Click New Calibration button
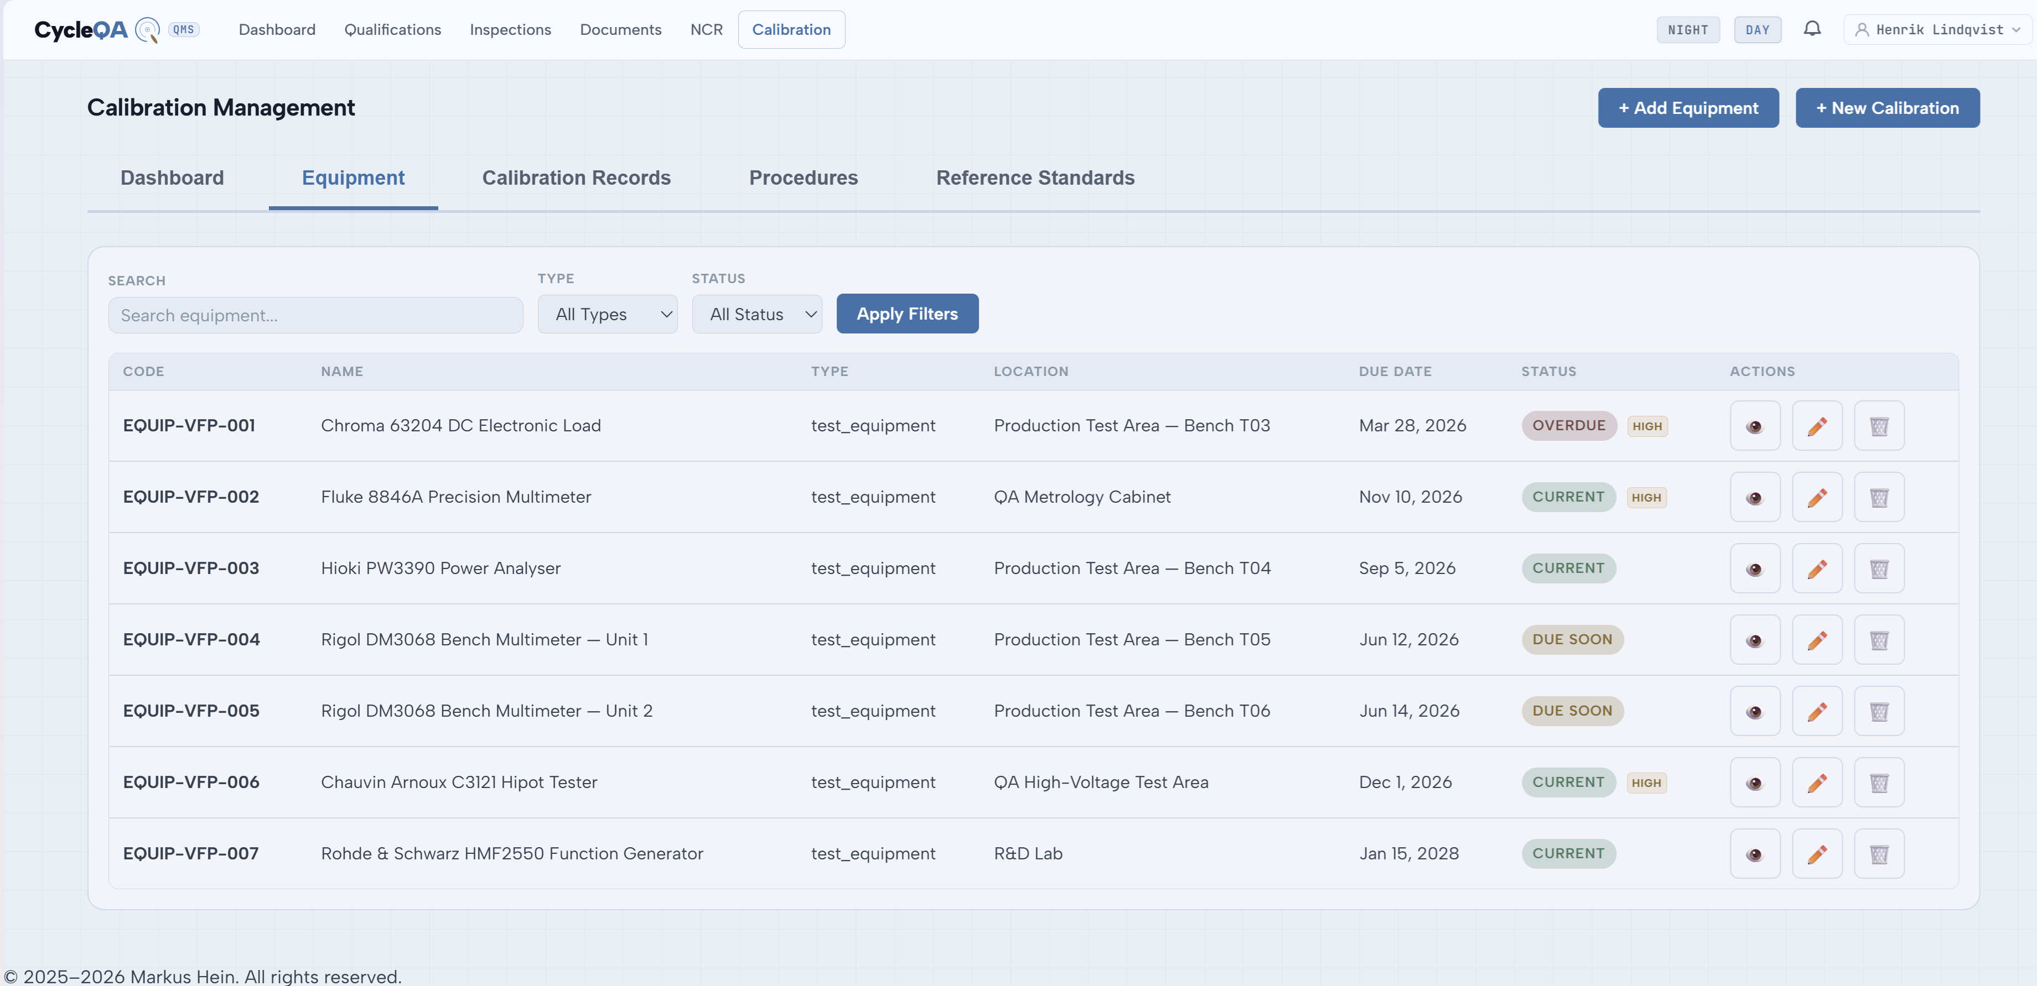The width and height of the screenshot is (2037, 986). click(x=1886, y=108)
